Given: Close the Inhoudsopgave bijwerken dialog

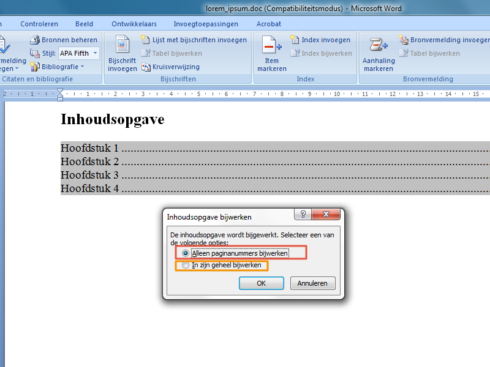Looking at the screenshot, I should pyautogui.click(x=326, y=215).
